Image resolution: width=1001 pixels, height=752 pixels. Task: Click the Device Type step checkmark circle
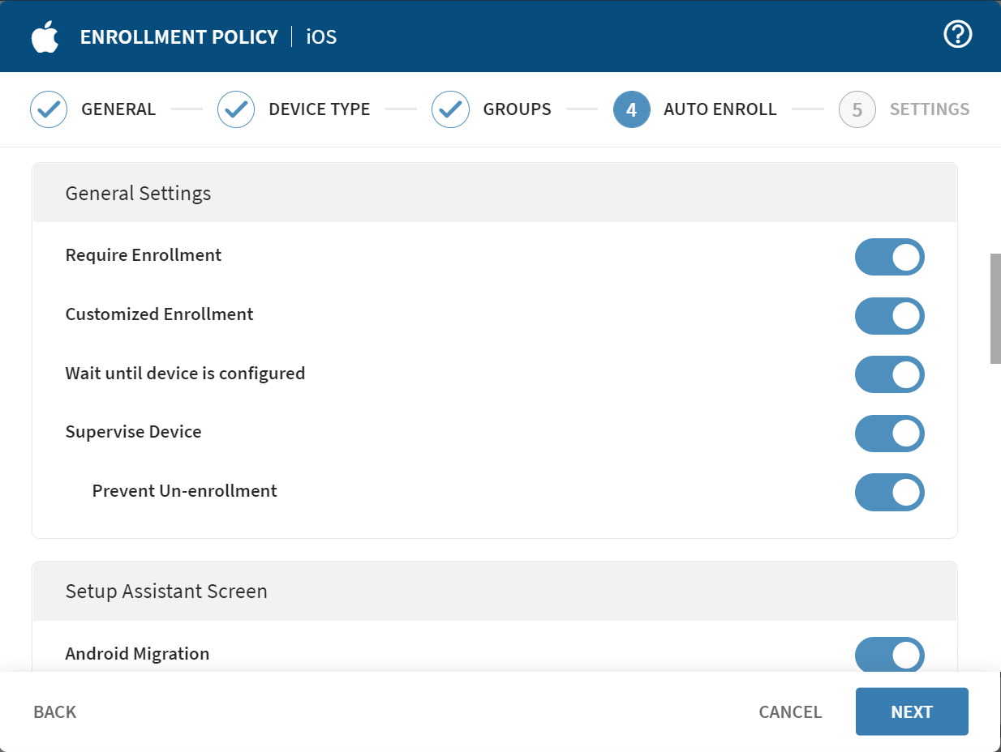236,109
